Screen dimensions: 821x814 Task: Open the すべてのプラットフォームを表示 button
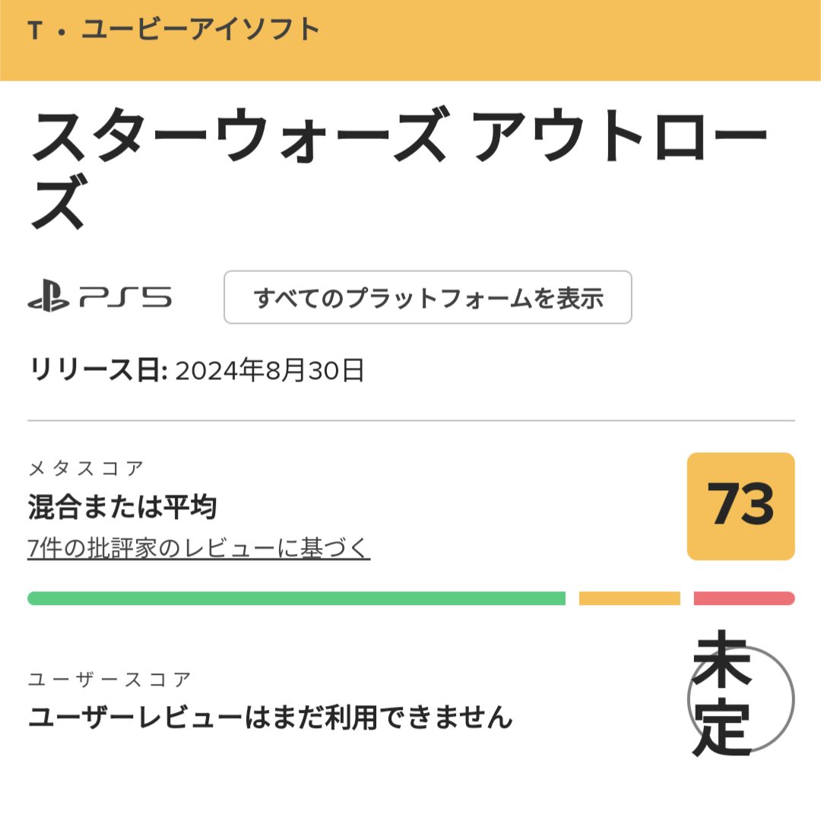point(427,297)
